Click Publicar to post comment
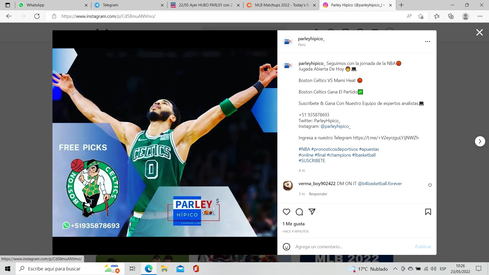Screen dimensions: 489x275 pyautogui.click(x=423, y=247)
